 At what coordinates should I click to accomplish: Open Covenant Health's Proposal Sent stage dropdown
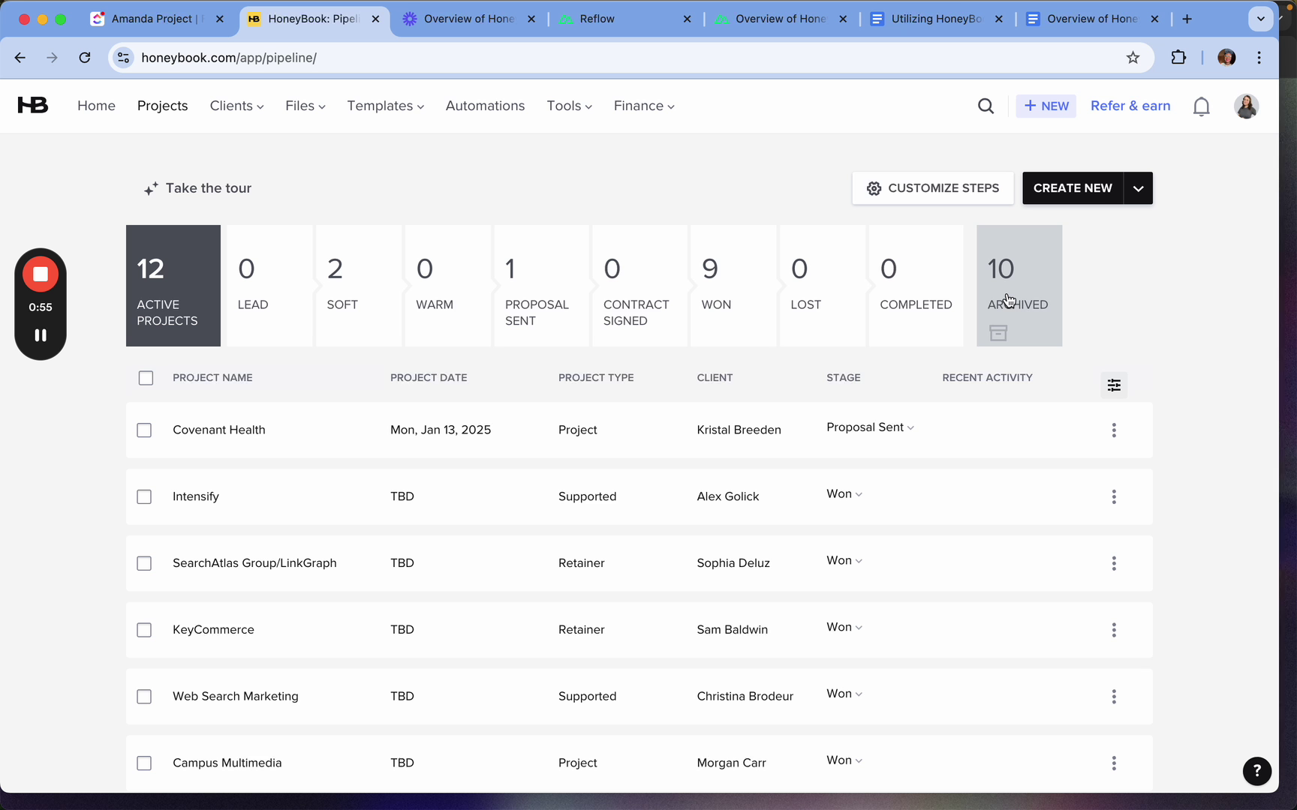pyautogui.click(x=870, y=427)
